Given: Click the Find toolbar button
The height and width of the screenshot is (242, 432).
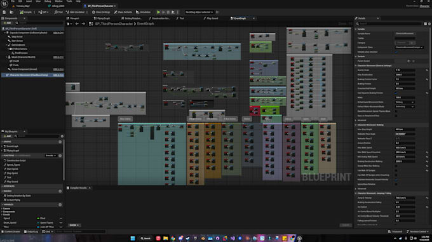Looking at the screenshot, I should click(x=58, y=12).
